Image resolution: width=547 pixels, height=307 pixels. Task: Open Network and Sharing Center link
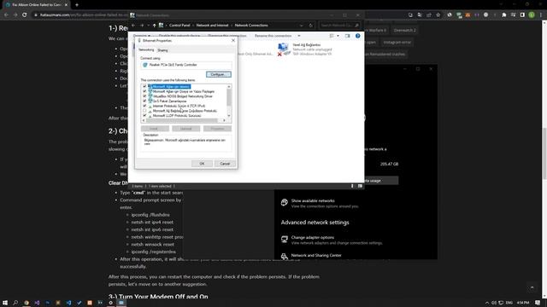pyautogui.click(x=316, y=256)
